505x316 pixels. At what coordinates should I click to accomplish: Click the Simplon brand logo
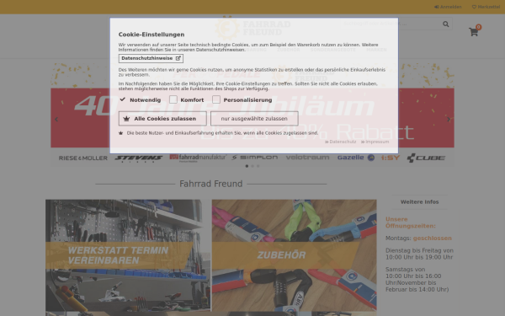point(255,158)
